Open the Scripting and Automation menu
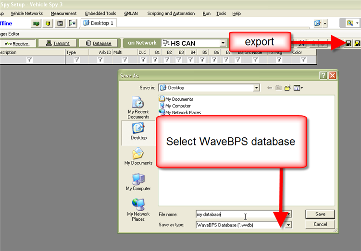The image size is (361, 251). click(x=171, y=13)
